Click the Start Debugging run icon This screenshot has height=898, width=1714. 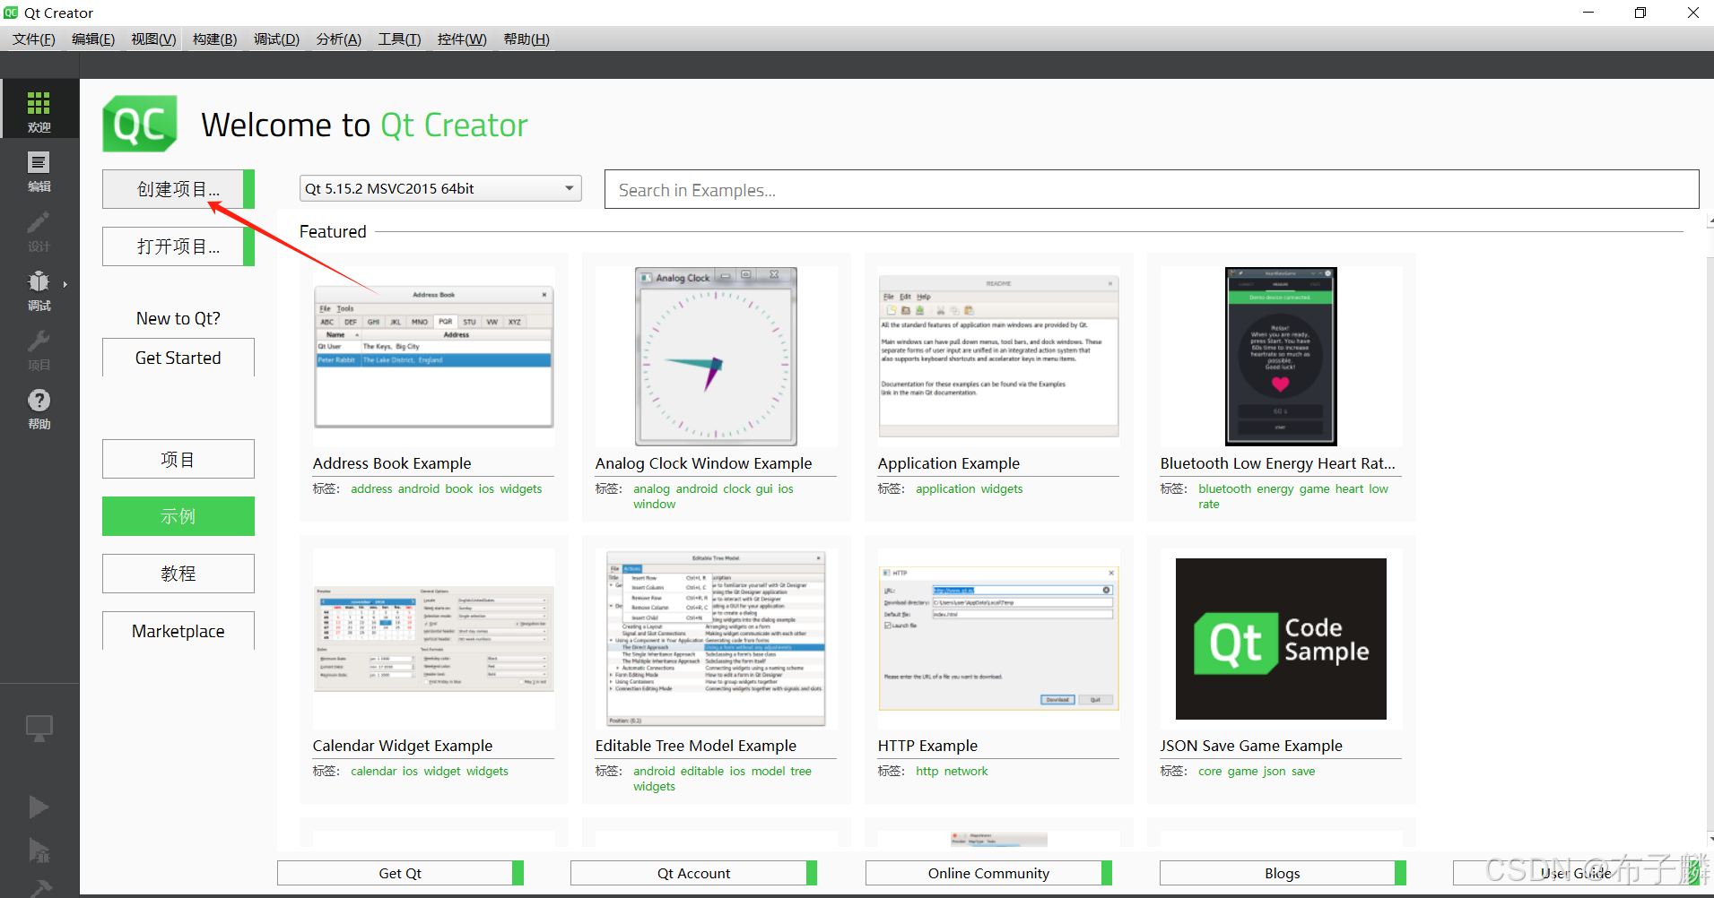coord(39,850)
